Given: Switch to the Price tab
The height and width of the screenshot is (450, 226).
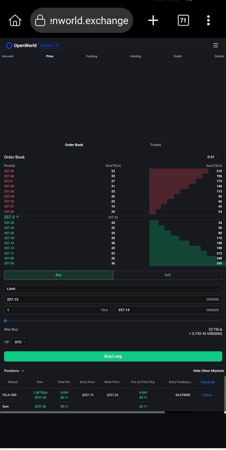Looking at the screenshot, I should click(x=50, y=56).
